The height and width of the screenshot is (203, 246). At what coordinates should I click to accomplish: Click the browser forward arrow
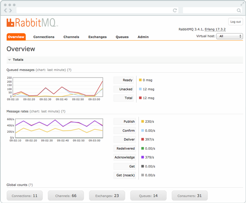click(10, 10)
